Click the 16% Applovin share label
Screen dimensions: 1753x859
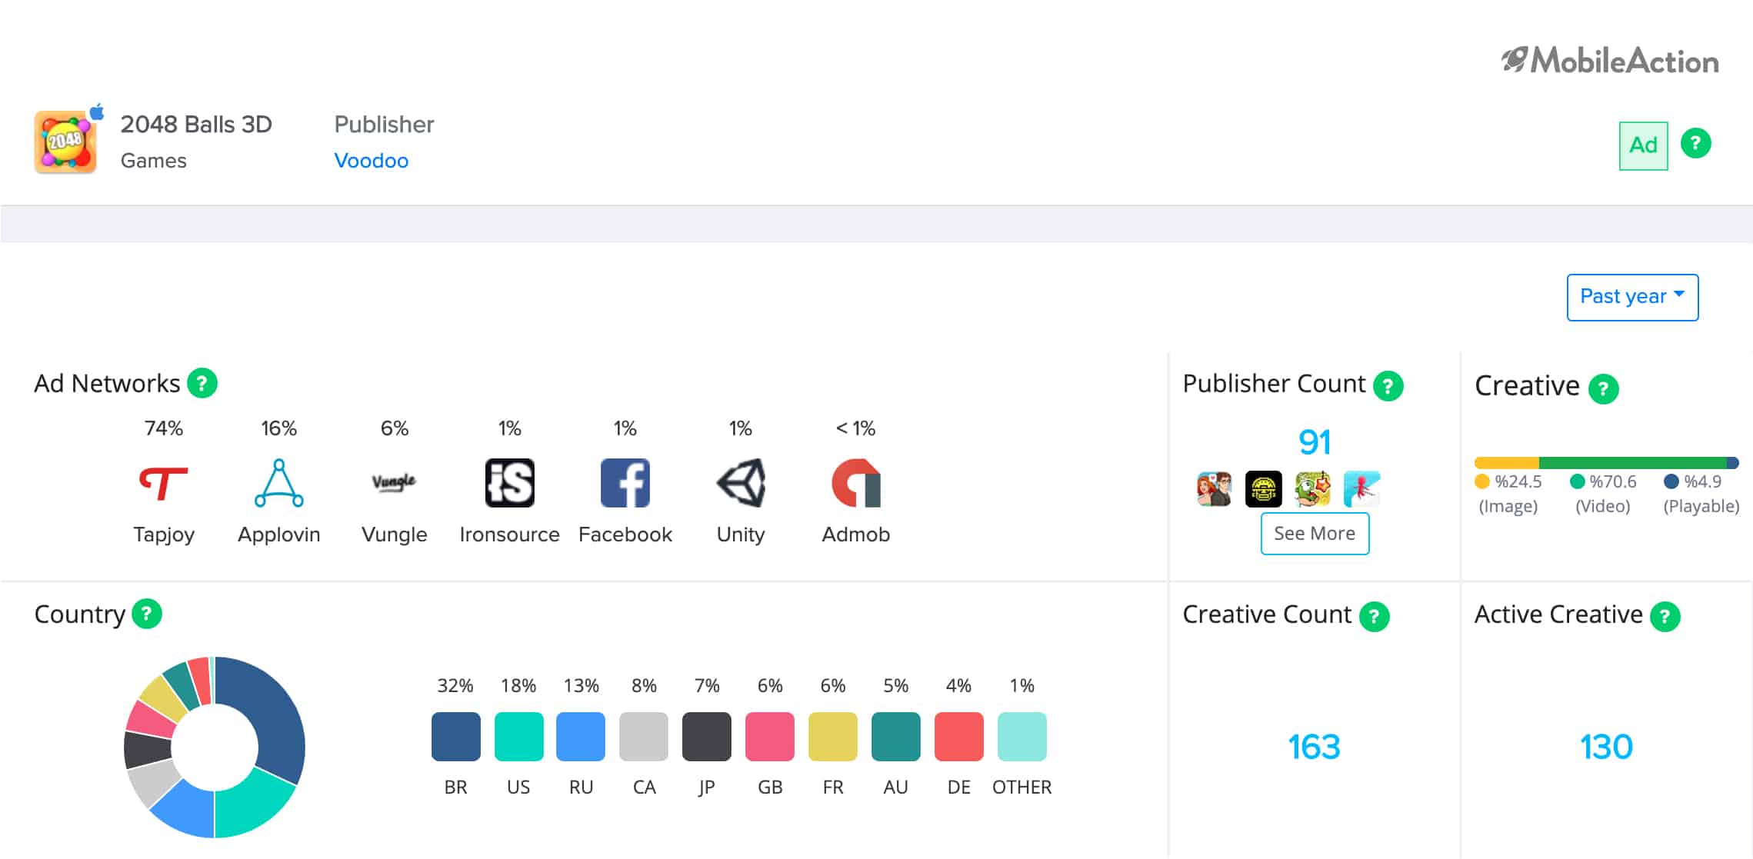(278, 428)
